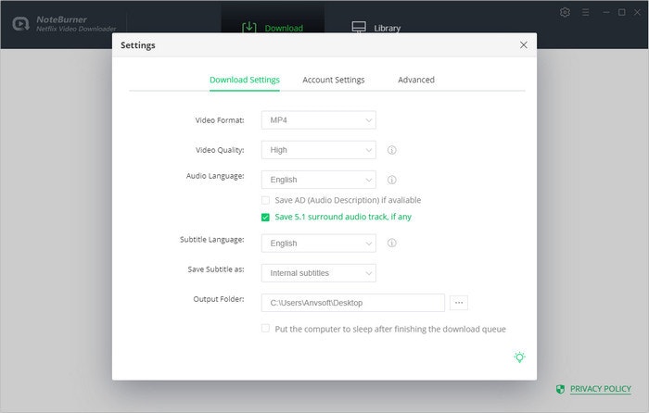Screen dimensions: 649x413
Task: Click the 'Settings' dialog title
Action: click(138, 45)
